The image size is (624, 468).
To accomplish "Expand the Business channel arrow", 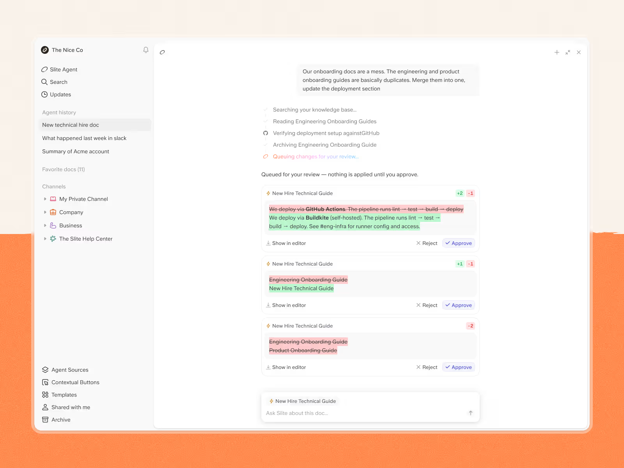I will click(45, 225).
